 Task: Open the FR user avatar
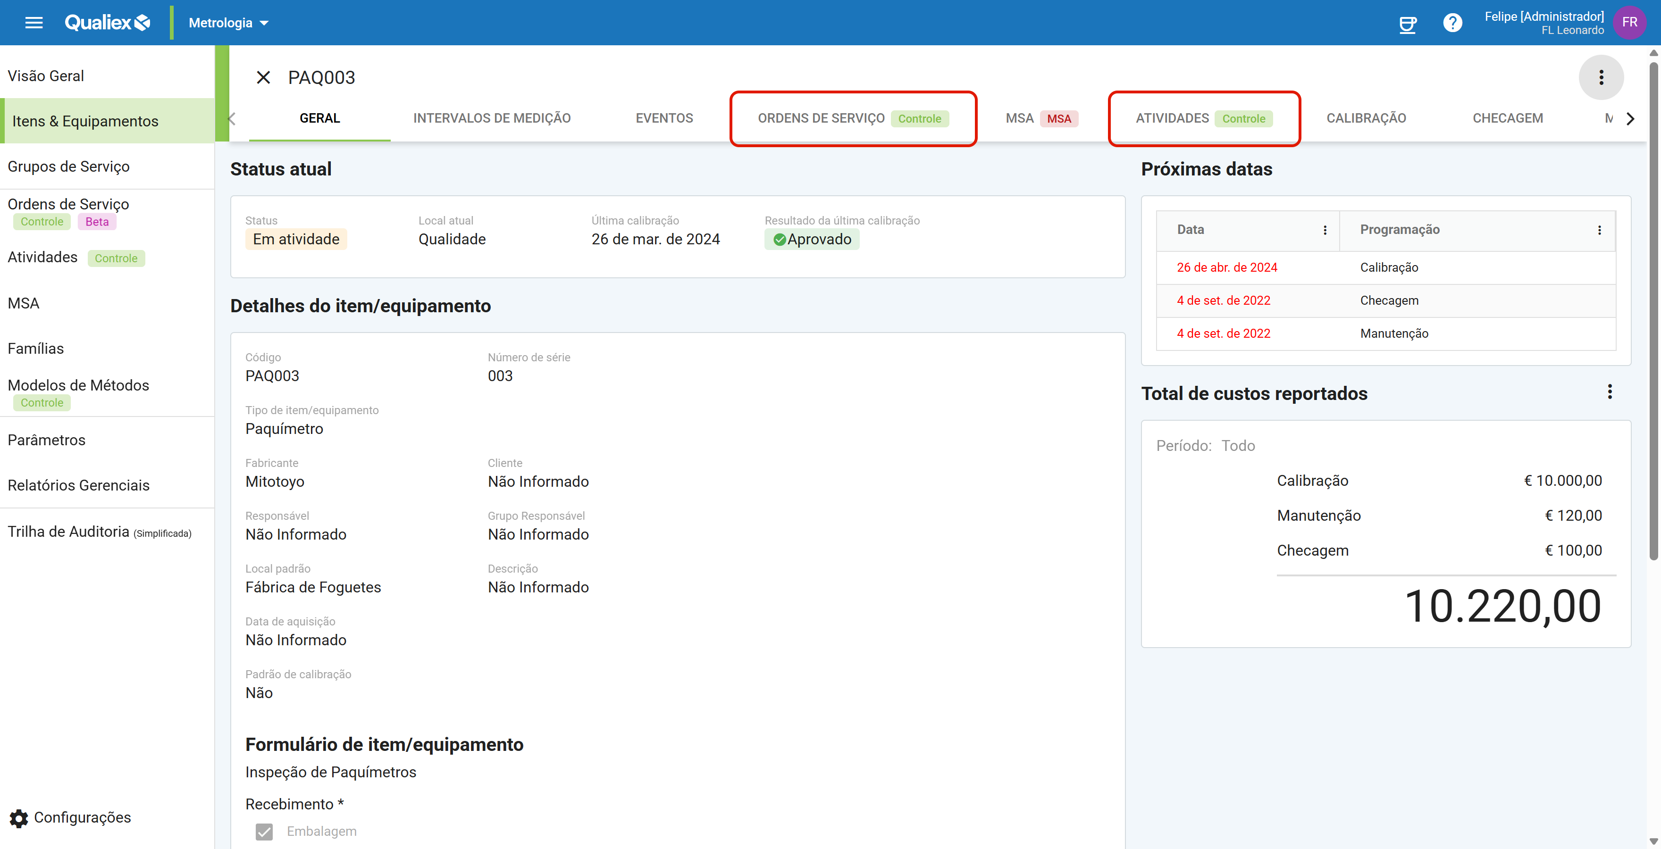tap(1629, 23)
